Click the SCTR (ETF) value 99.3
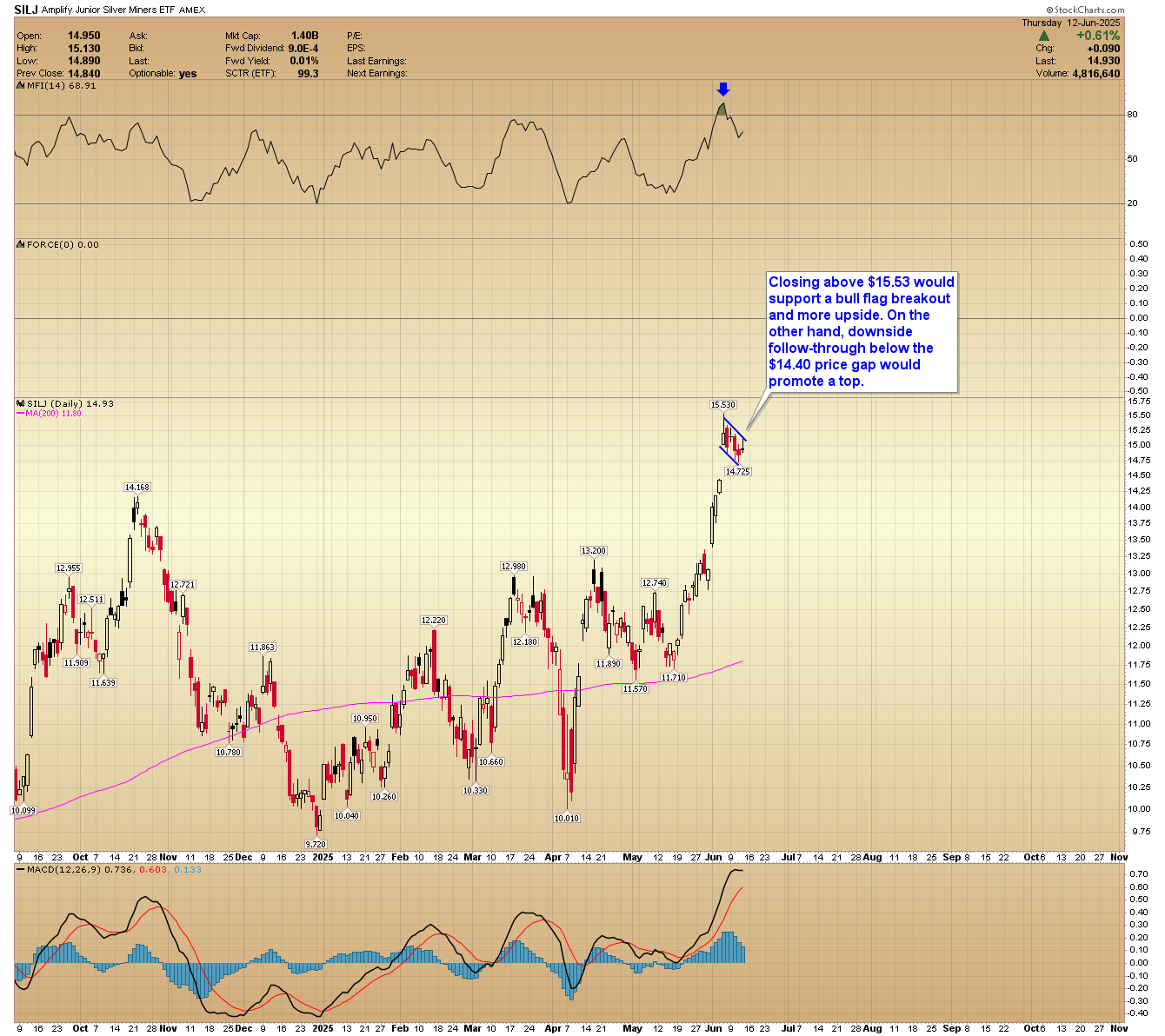The image size is (1165, 1036). (x=309, y=74)
